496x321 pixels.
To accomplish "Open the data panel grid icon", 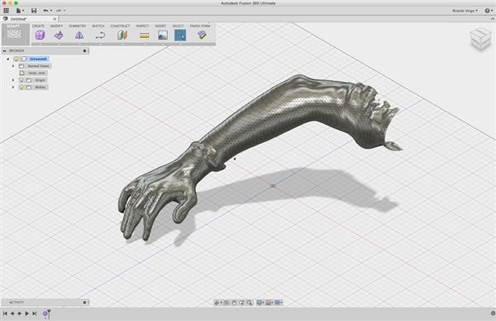I will pyautogui.click(x=6, y=11).
